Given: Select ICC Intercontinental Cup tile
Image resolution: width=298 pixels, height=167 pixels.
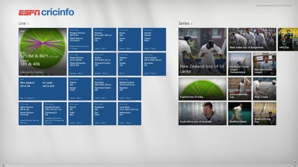Looking at the screenshot, I should (x=240, y=89).
